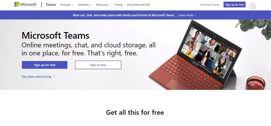Expand the Solutions dropdown menu
Viewport: 271px width, 126px height.
[85, 5]
